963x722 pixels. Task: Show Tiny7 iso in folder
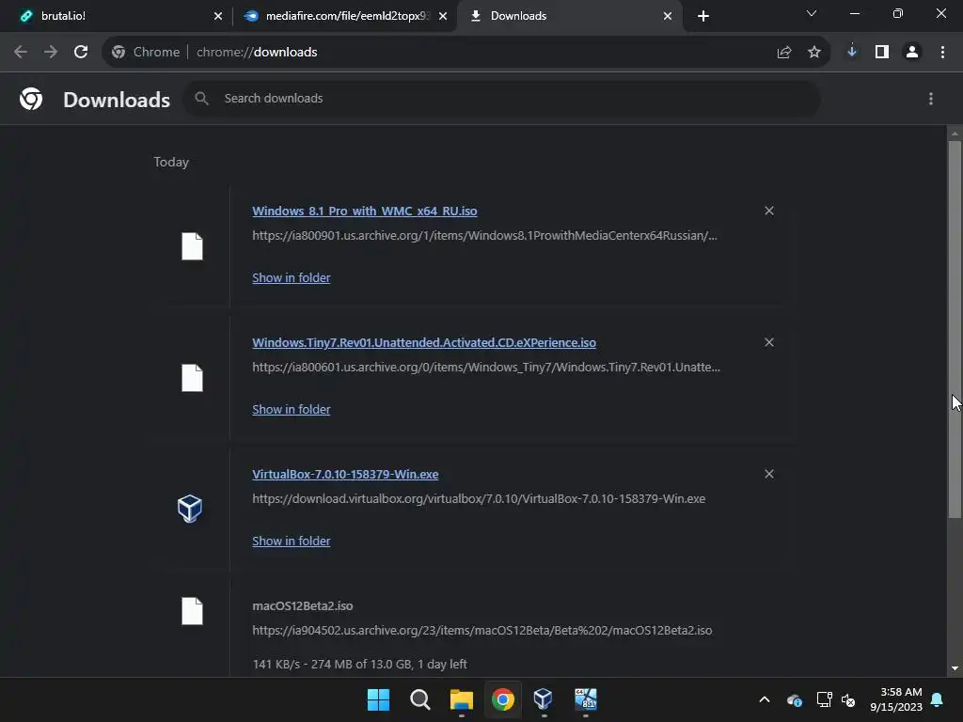292,410
